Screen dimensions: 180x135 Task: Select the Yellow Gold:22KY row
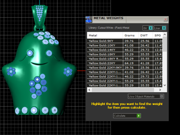125,63
